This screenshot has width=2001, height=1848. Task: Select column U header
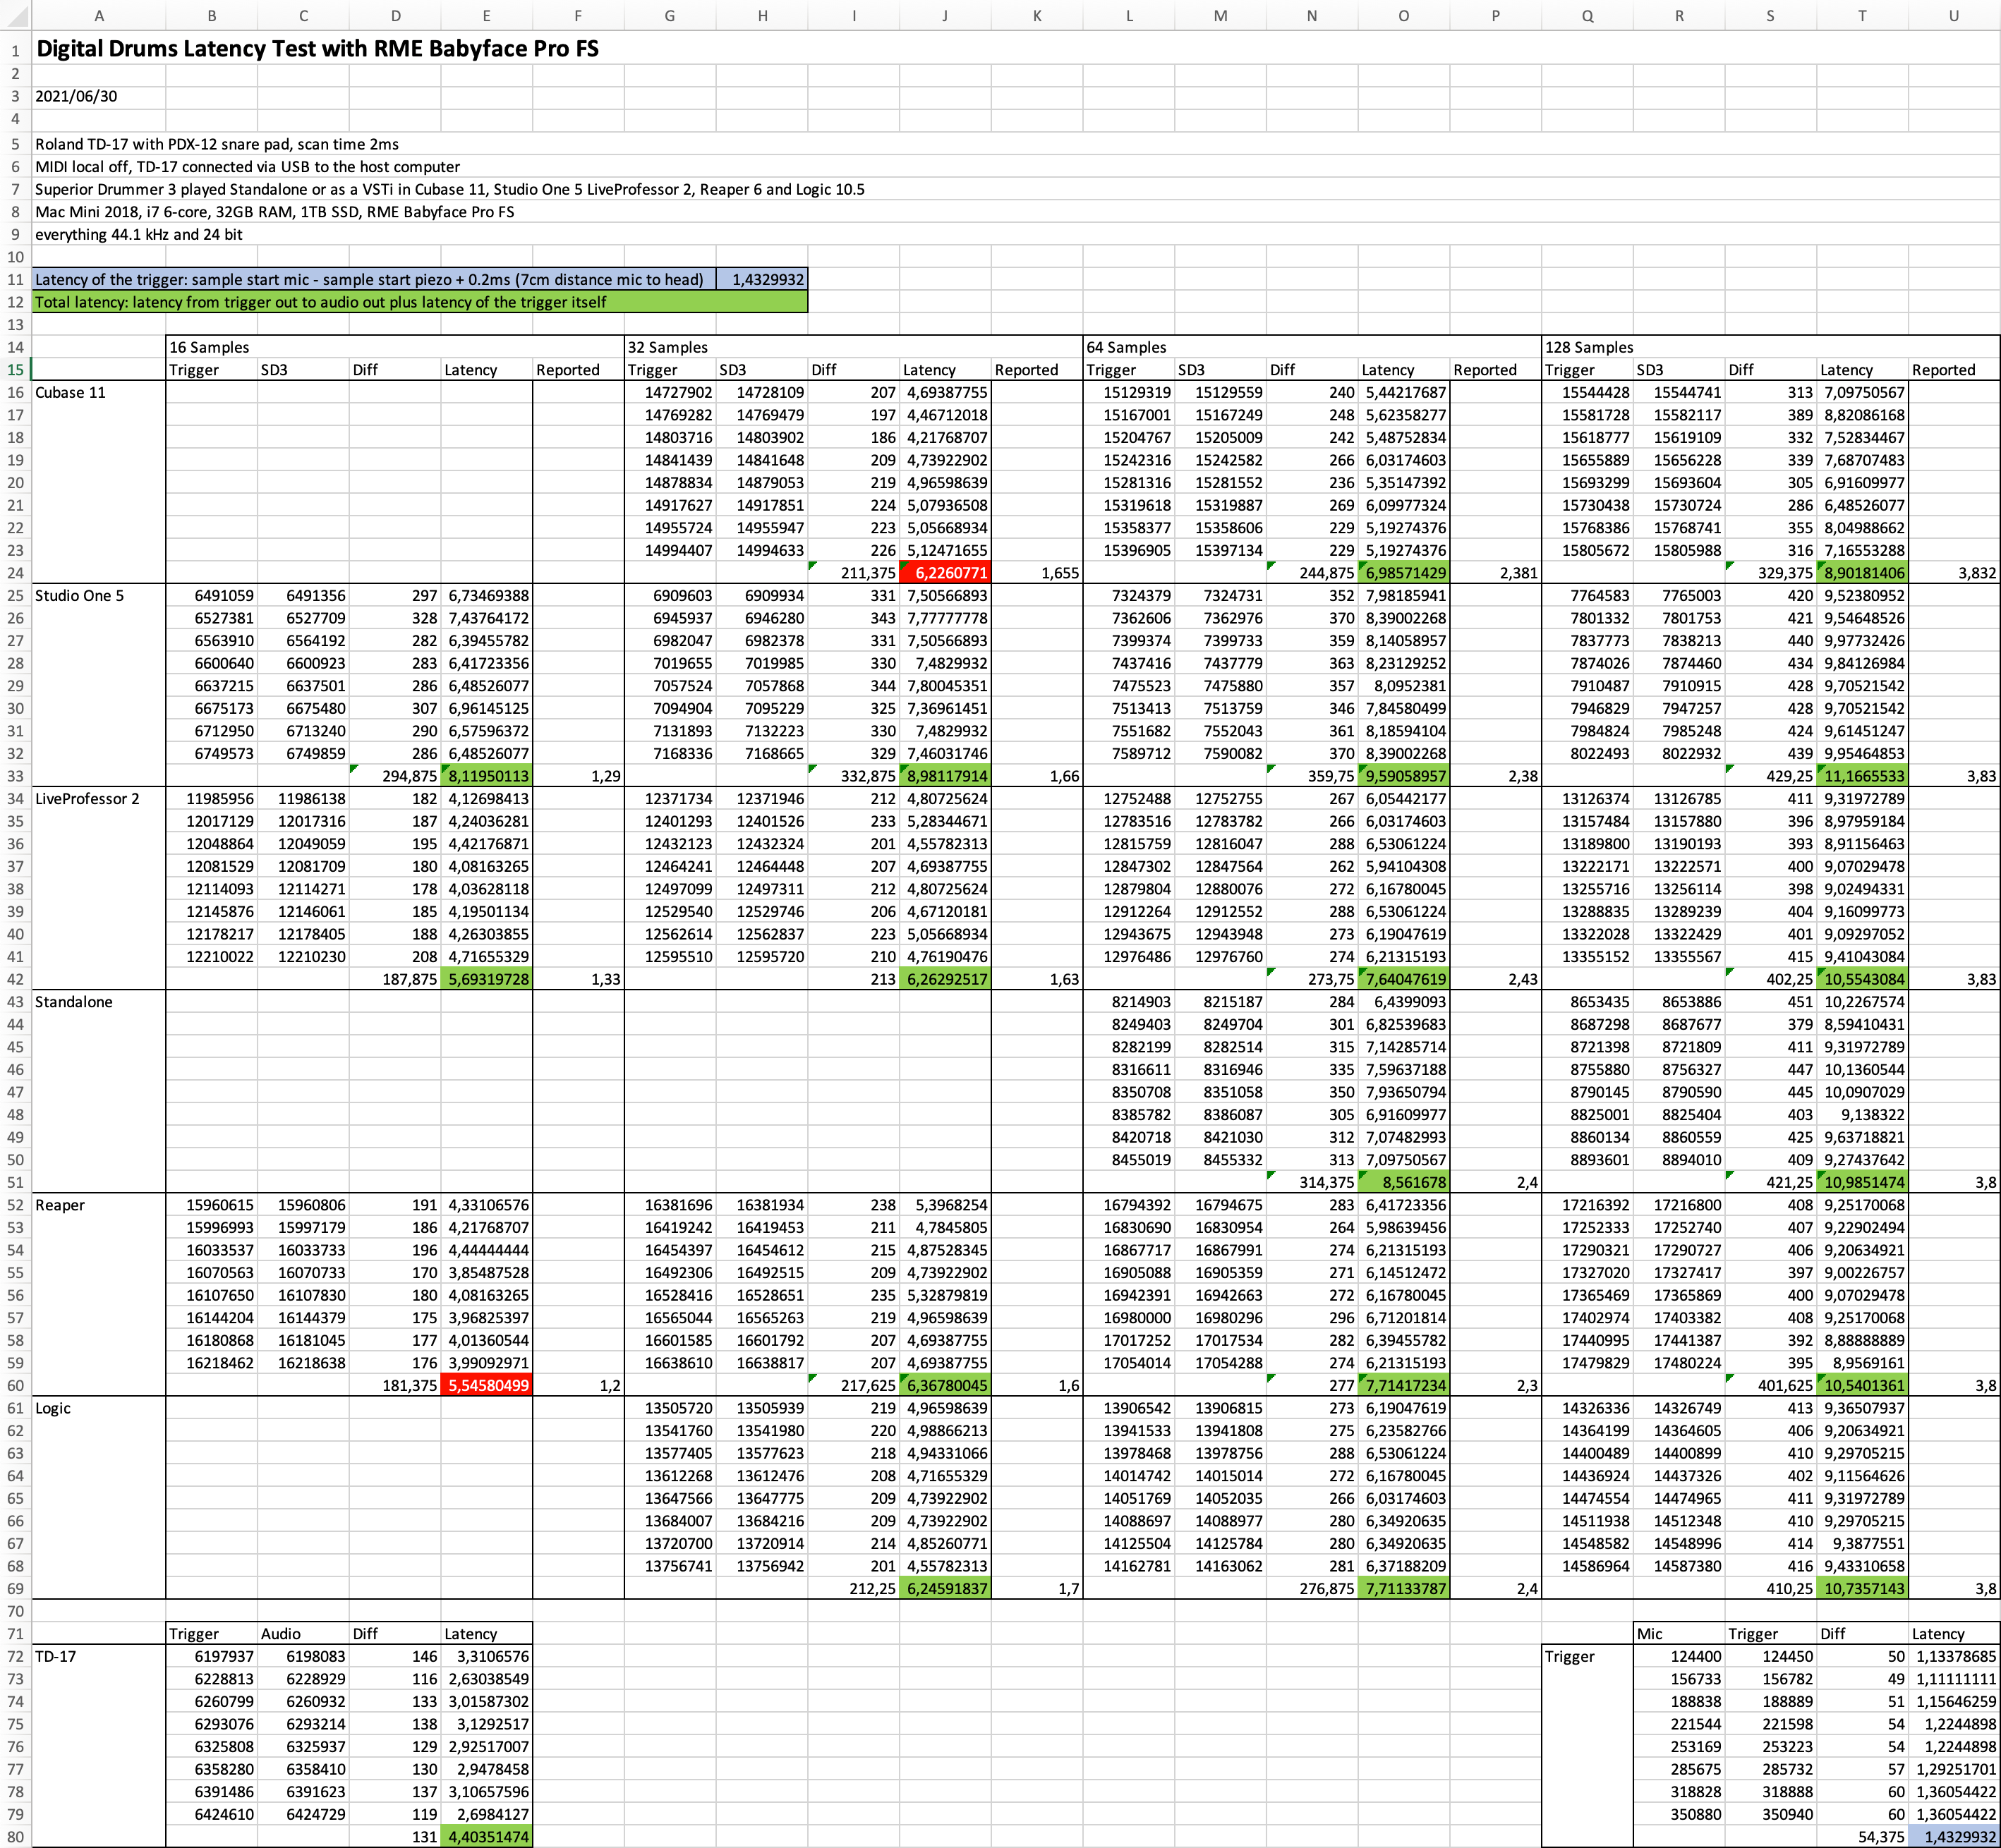click(1953, 15)
